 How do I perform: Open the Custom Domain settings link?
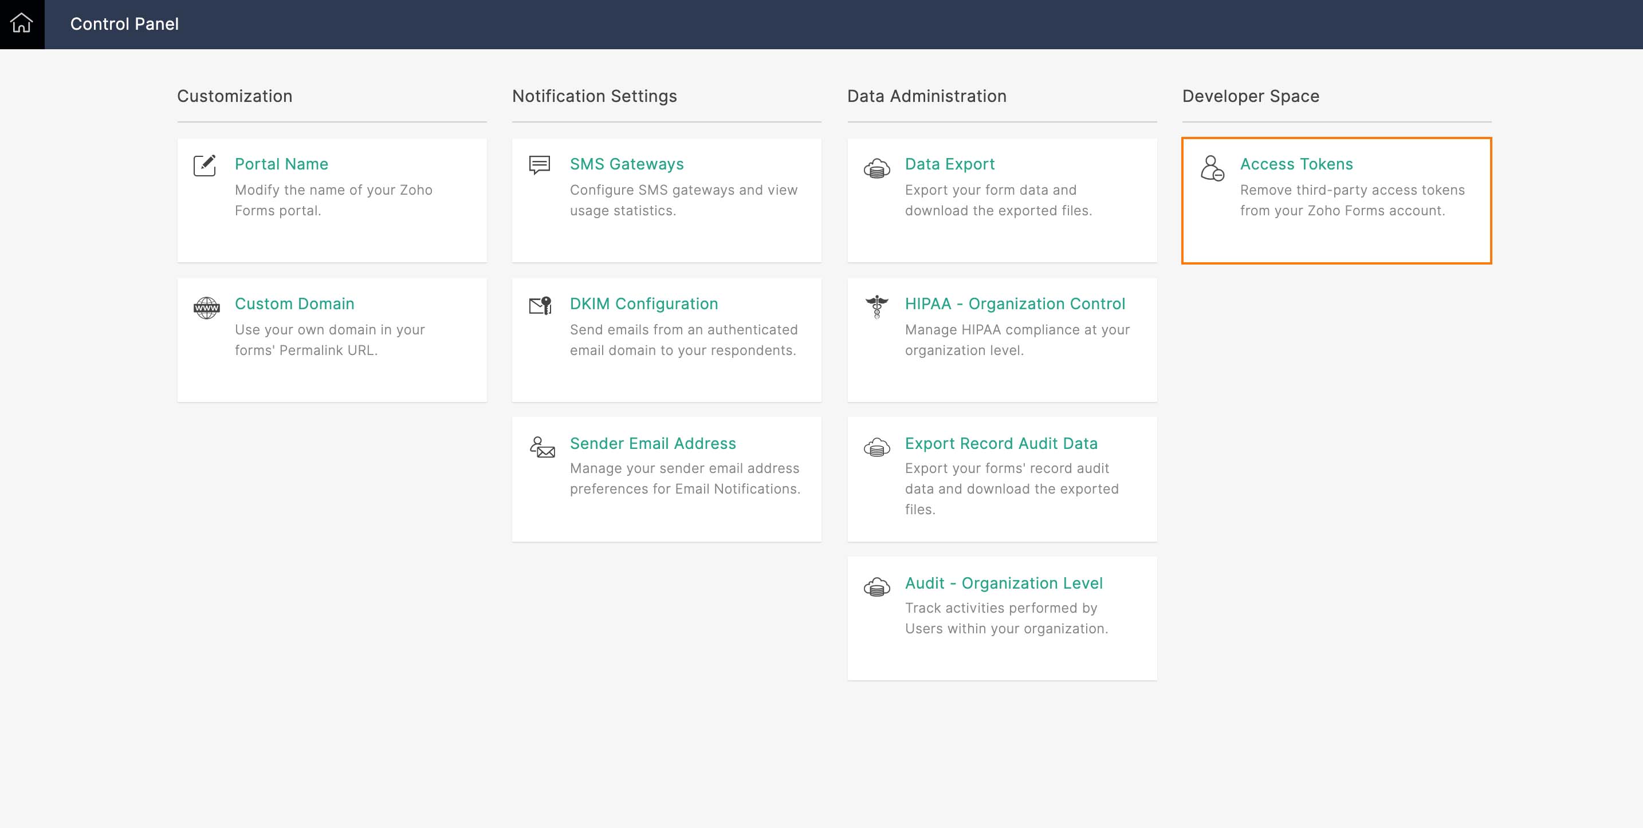click(294, 303)
